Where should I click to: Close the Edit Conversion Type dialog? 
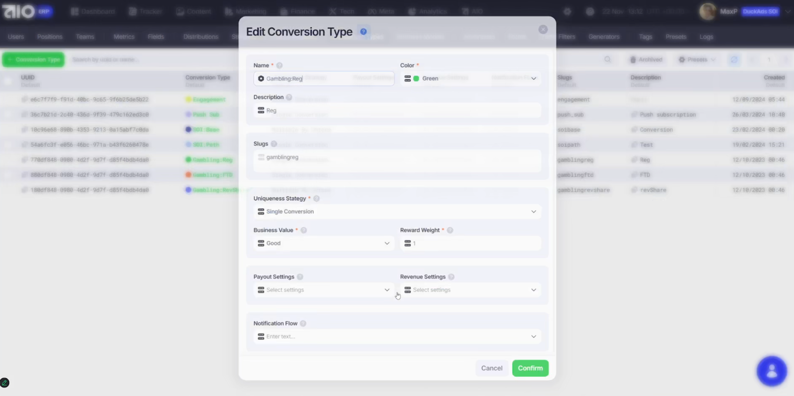click(x=543, y=30)
